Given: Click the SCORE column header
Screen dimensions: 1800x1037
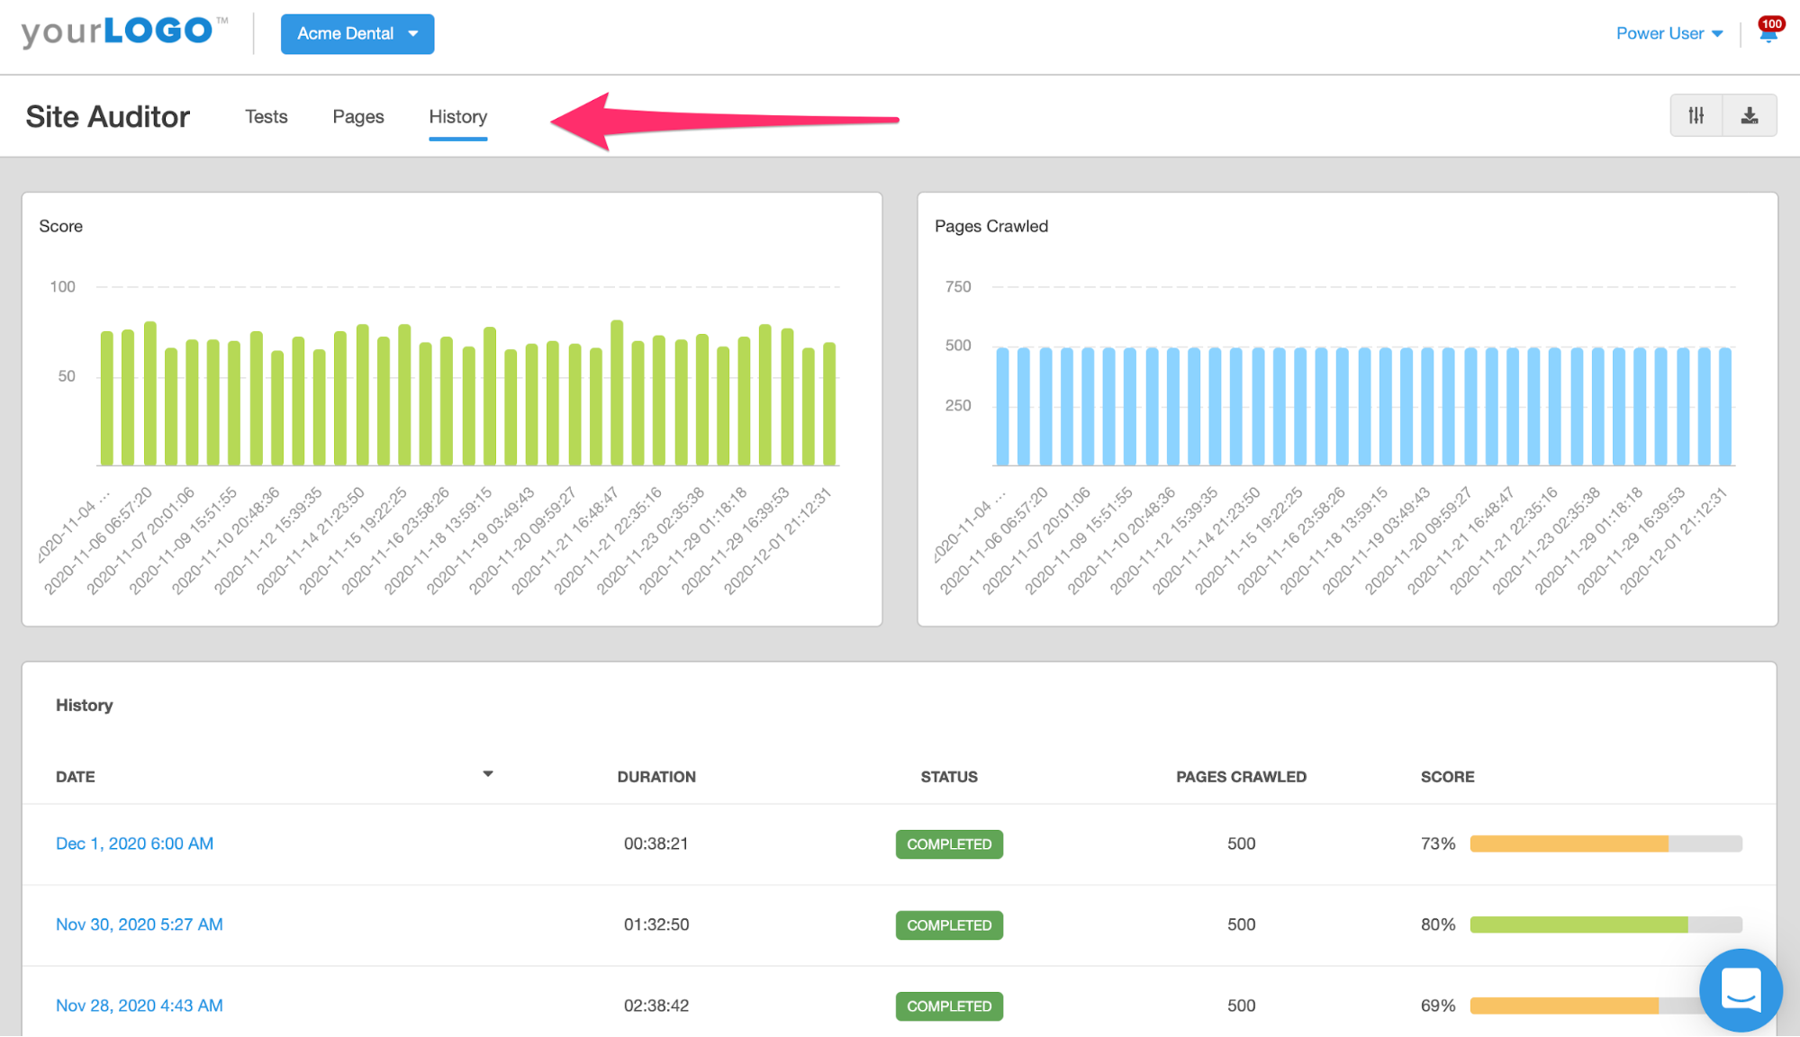Looking at the screenshot, I should coord(1447,776).
